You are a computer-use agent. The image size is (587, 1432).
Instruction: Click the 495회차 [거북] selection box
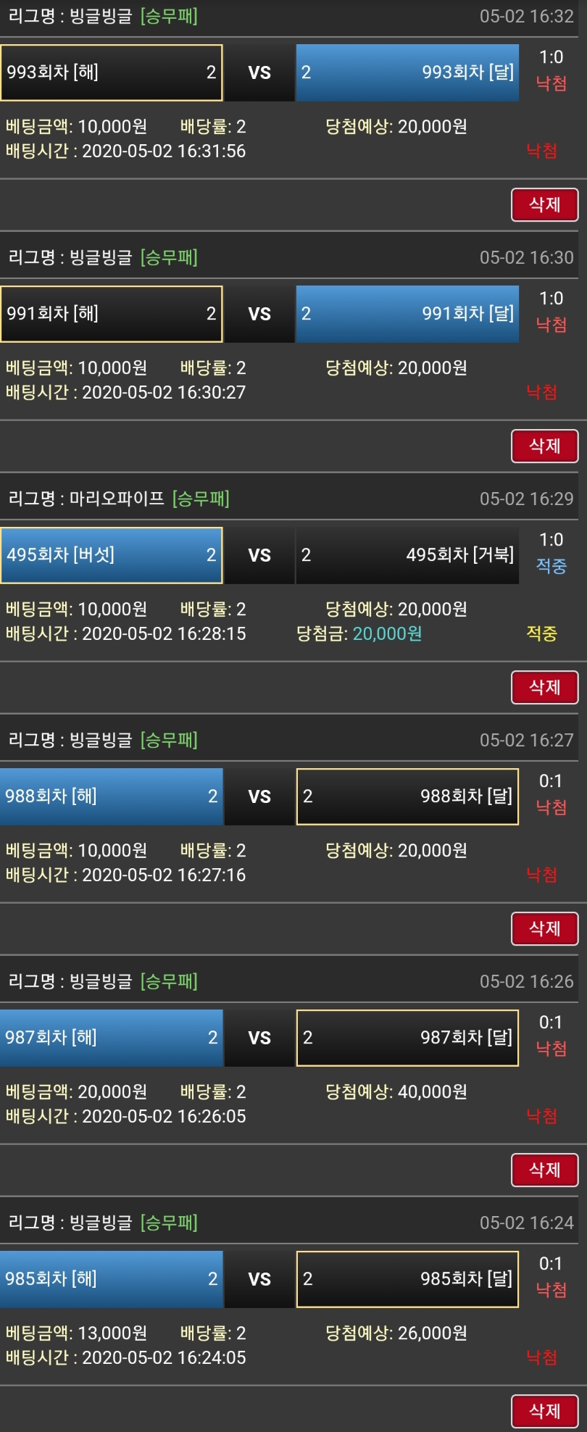[407, 555]
